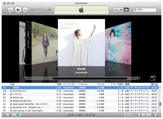Select the トモシビ track row

click(80, 94)
